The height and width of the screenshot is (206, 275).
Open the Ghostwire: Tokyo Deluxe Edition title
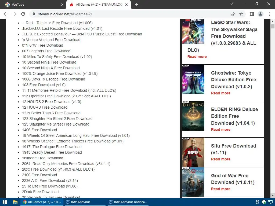233,80
